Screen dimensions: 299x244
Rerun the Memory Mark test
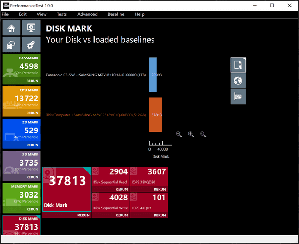tap(33, 209)
